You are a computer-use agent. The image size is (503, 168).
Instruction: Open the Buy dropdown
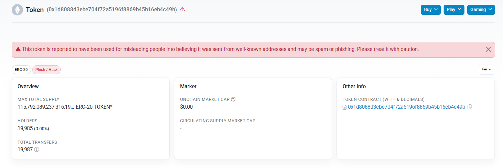pyautogui.click(x=430, y=10)
